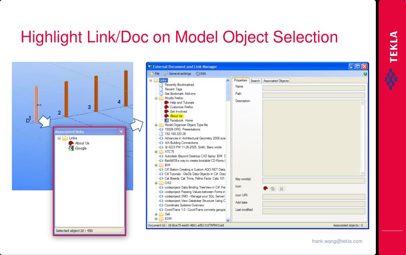Click red icon beside Help and Tutorials
This screenshot has height=255, width=406.
167,103
